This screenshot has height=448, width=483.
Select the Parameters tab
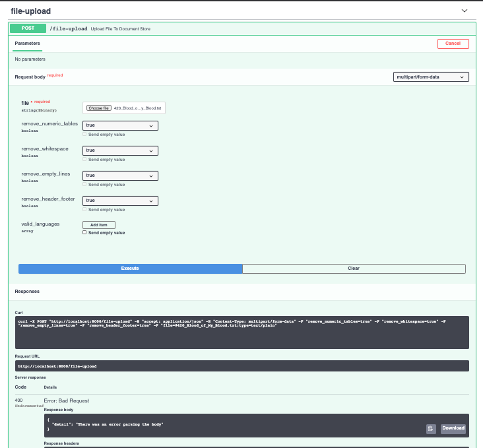tap(28, 44)
